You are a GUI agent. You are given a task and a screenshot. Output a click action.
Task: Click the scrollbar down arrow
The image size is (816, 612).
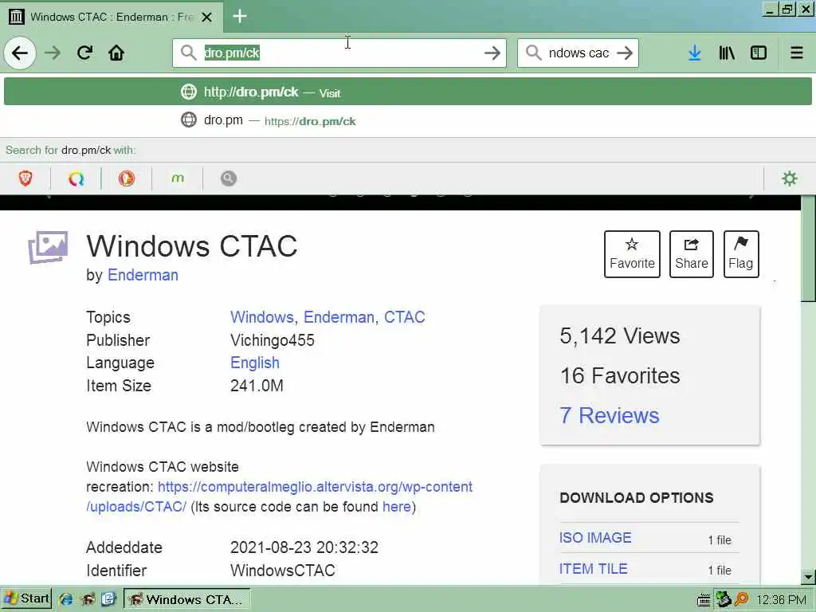(x=808, y=576)
